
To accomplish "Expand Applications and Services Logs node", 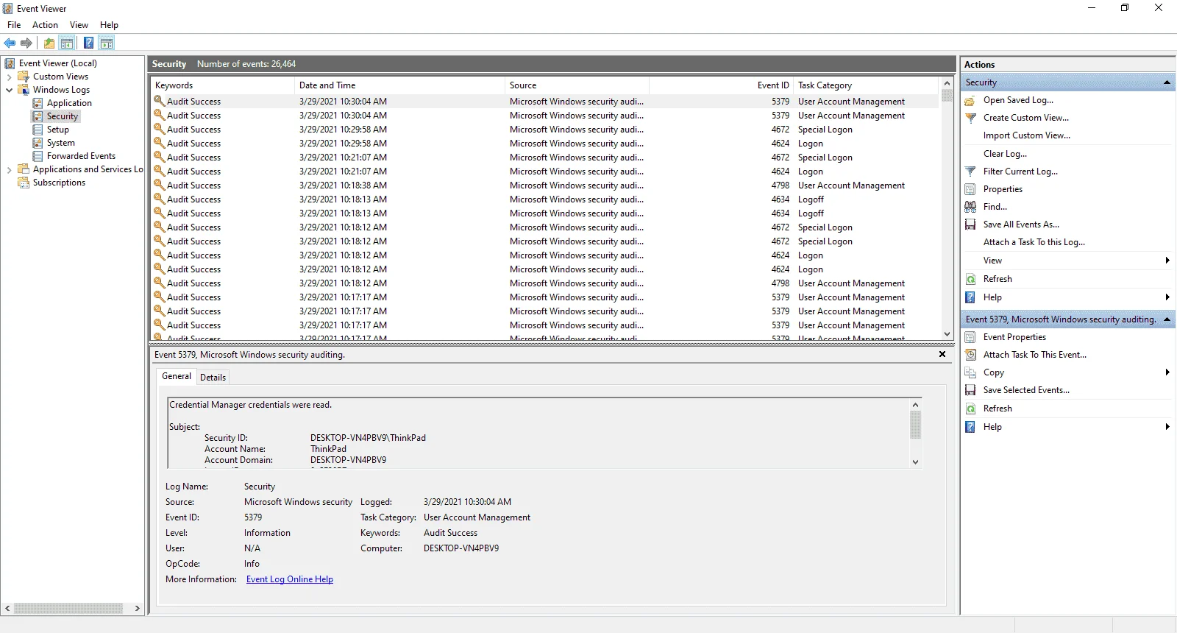I will (x=9, y=169).
